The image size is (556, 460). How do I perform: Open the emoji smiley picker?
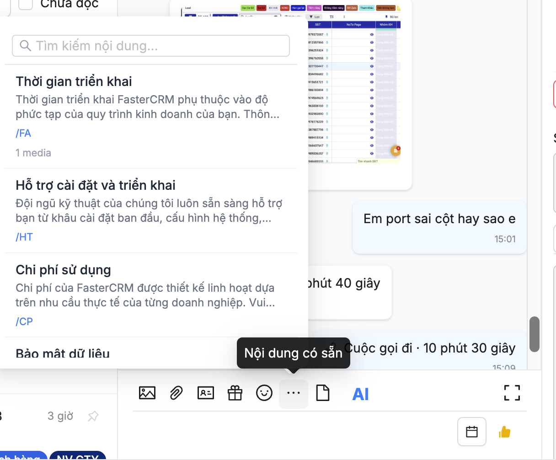pyautogui.click(x=264, y=393)
